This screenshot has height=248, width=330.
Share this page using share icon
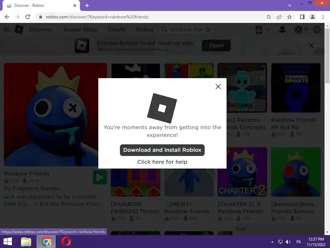point(279,17)
